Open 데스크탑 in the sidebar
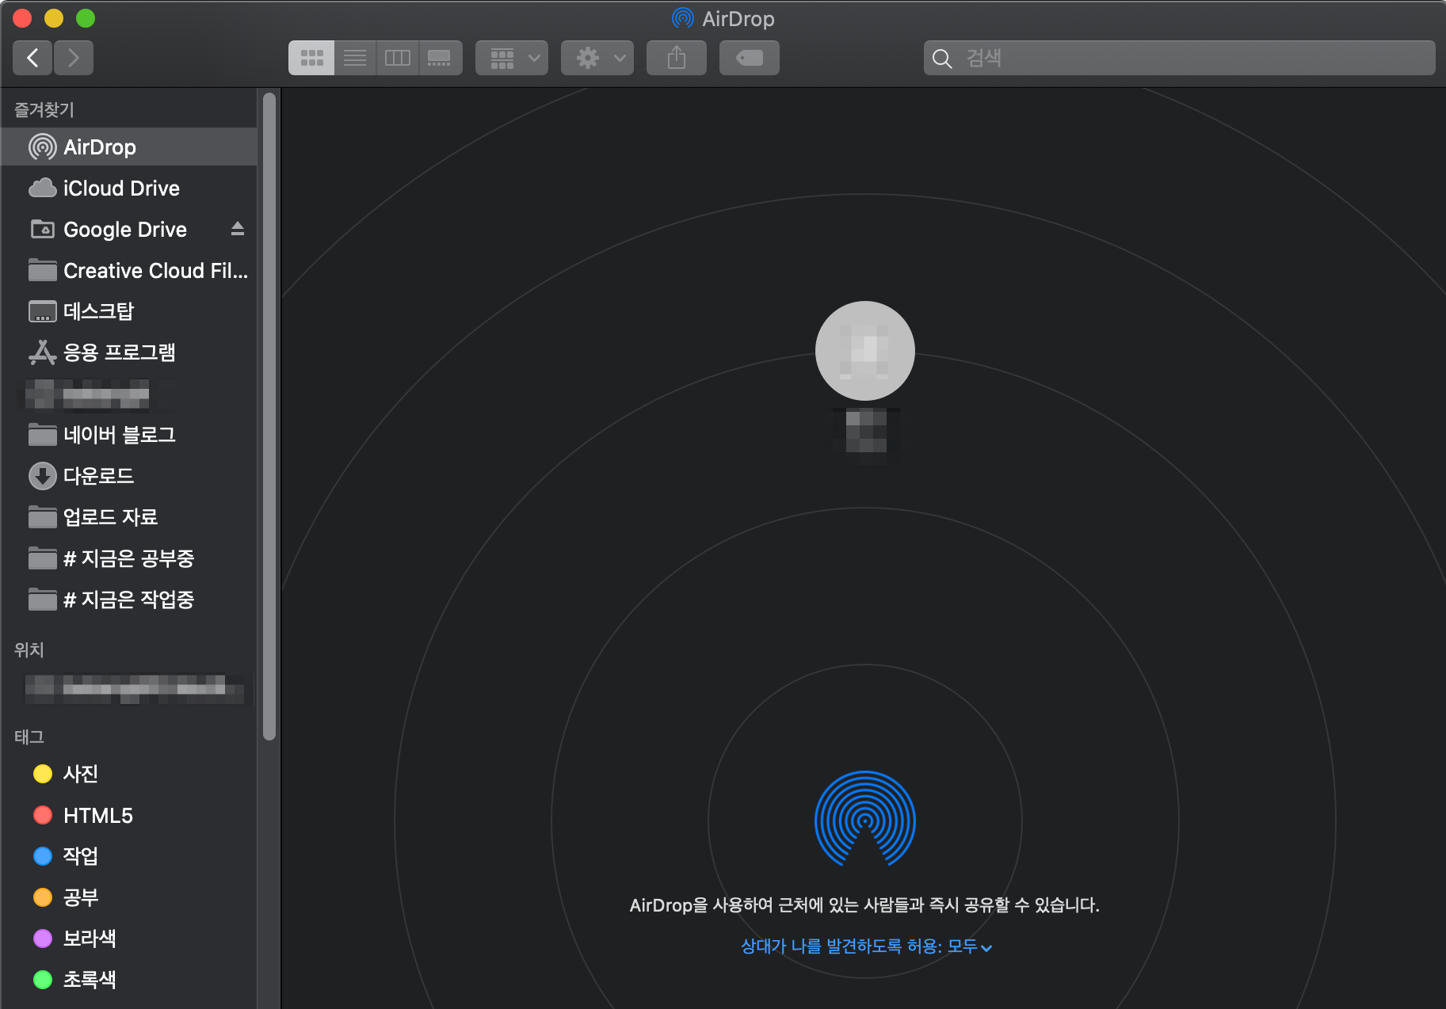 129,311
